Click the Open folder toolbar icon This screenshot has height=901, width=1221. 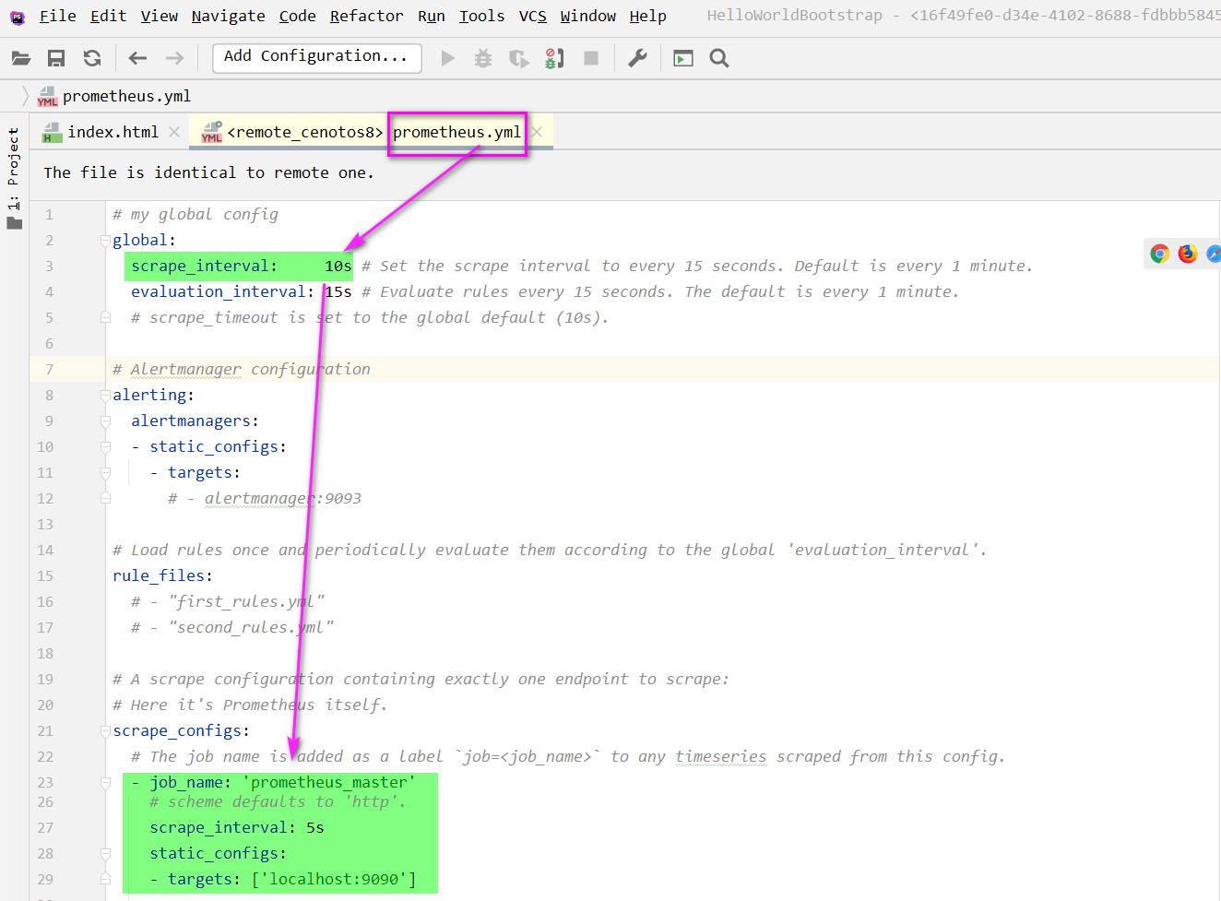point(21,58)
